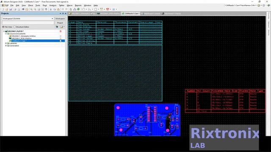Screen dimensions: 271x152
Task: Click the circular select tool icon
Action: point(84,9)
